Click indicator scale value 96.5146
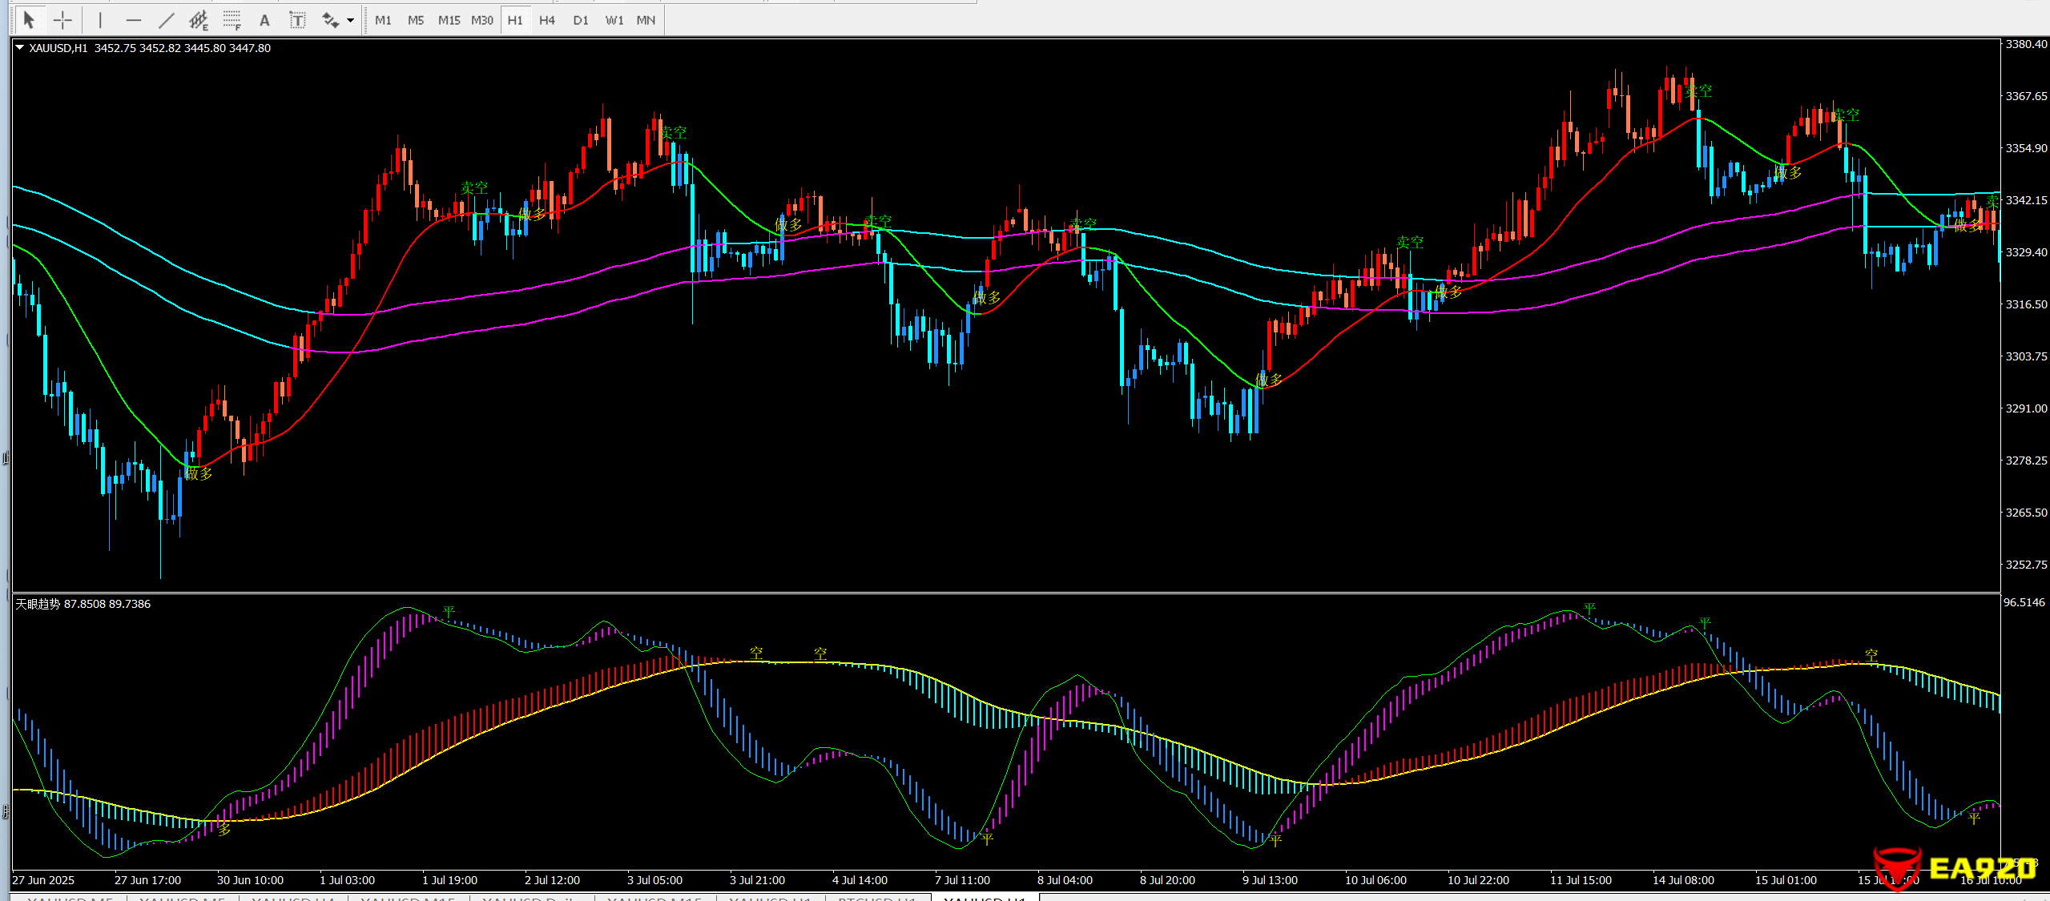 coord(2024,602)
